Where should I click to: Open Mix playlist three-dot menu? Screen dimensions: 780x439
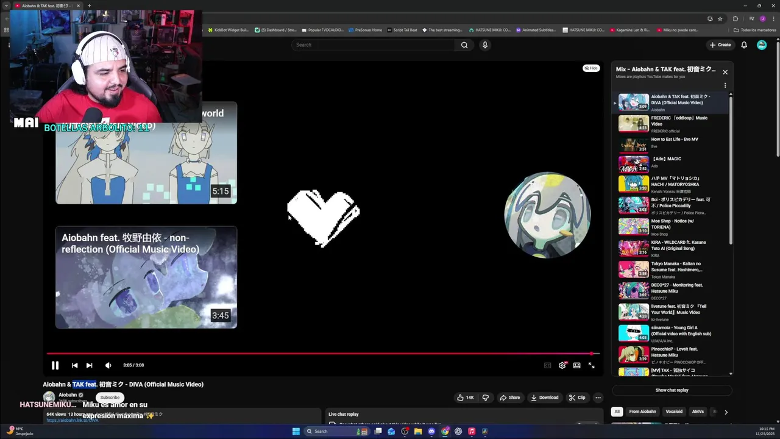[725, 85]
